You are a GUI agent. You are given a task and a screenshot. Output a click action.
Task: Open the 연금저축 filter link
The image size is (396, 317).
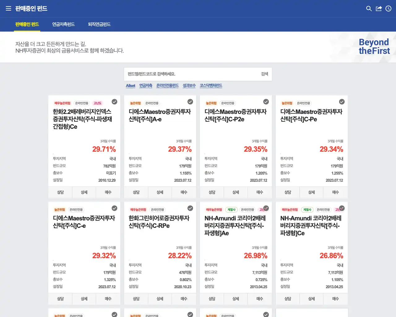click(x=146, y=86)
